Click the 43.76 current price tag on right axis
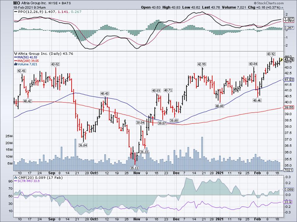The image size is (297, 222). pos(289,59)
